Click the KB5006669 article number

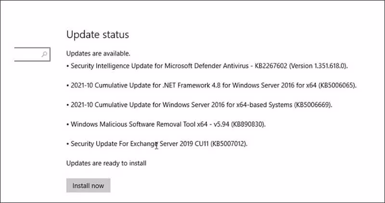tap(312, 105)
